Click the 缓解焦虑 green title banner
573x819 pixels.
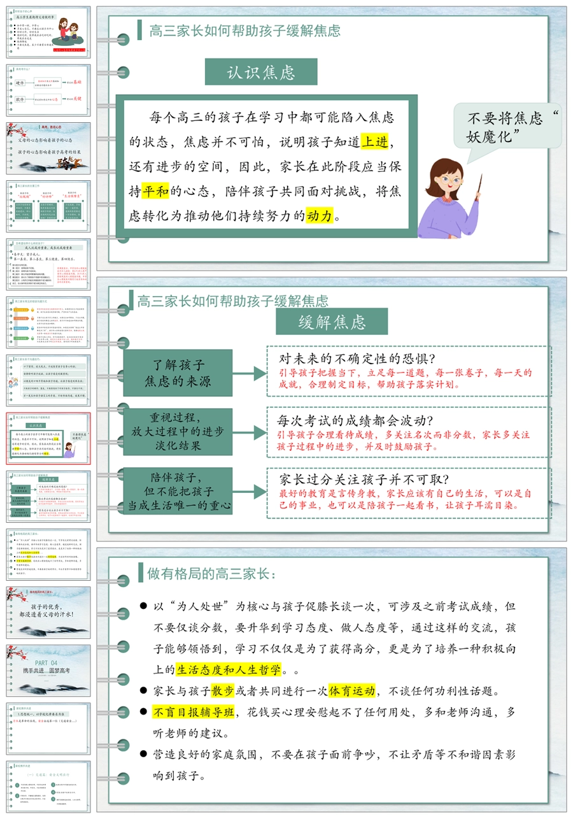click(331, 322)
